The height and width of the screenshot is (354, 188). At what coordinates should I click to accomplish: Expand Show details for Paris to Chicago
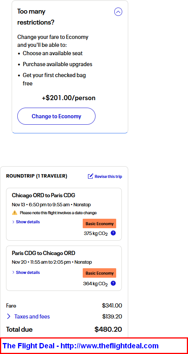click(x=28, y=272)
